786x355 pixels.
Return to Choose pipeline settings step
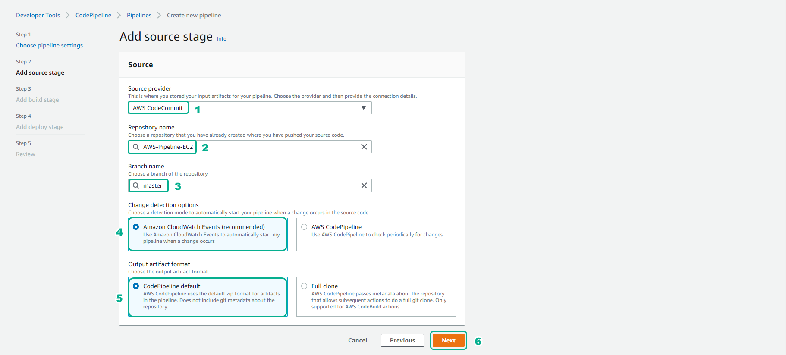point(50,45)
